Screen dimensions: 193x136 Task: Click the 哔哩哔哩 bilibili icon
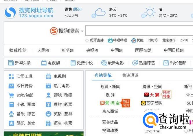point(110,40)
